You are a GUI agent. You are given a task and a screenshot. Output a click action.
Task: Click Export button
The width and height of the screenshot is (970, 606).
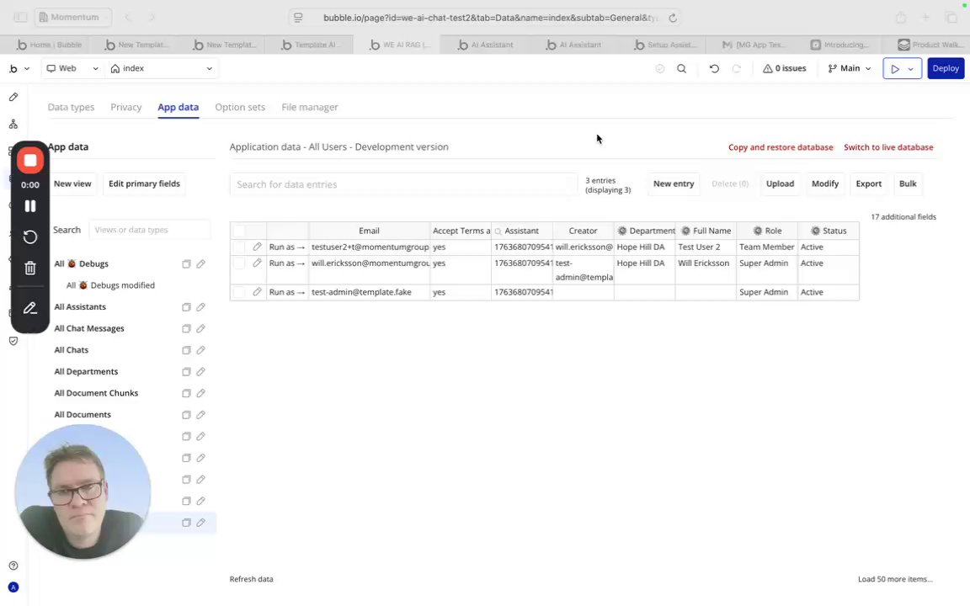(869, 183)
